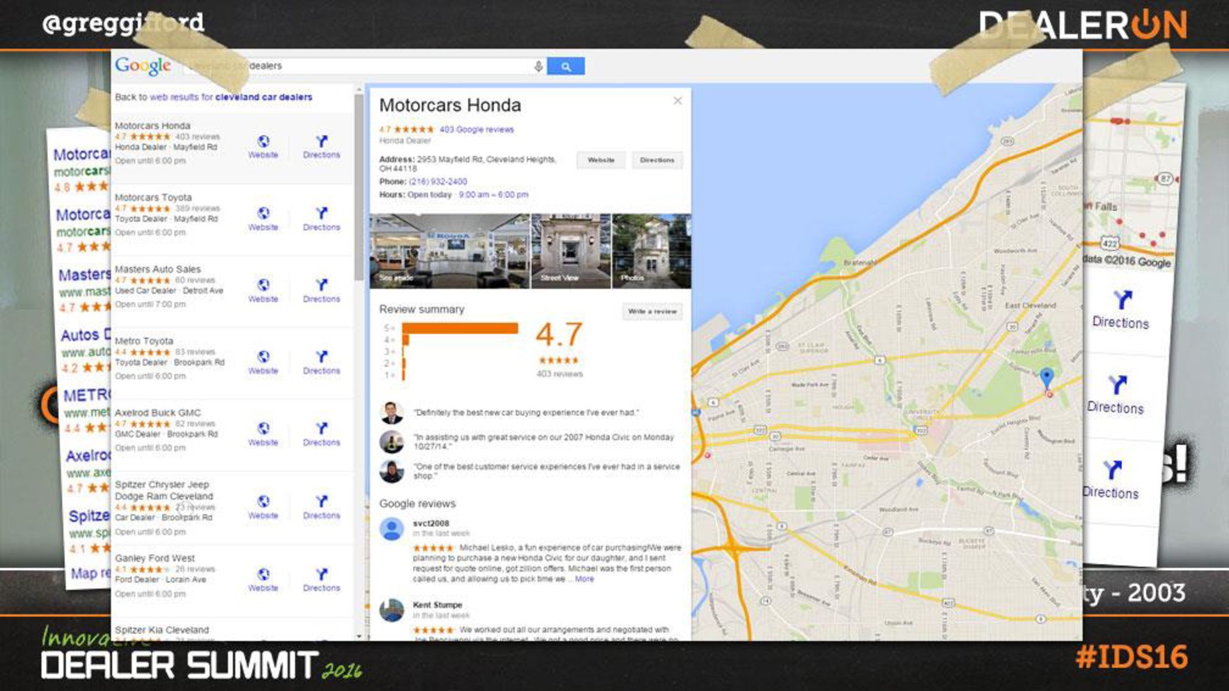
Task: Click Write a review button
Action: (x=652, y=312)
